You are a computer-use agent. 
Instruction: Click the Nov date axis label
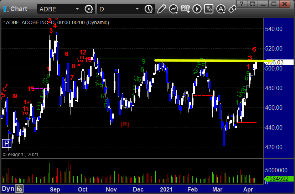111,189
